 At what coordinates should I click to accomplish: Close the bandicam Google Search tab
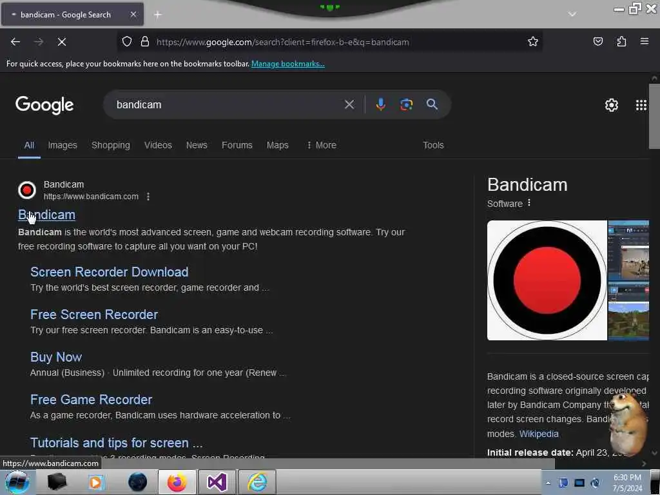coord(133,14)
